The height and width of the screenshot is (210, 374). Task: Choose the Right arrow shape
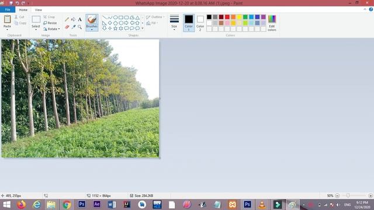click(126, 23)
